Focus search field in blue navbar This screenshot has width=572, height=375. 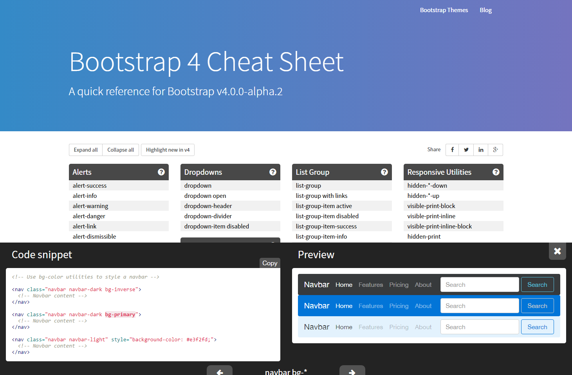(480, 306)
